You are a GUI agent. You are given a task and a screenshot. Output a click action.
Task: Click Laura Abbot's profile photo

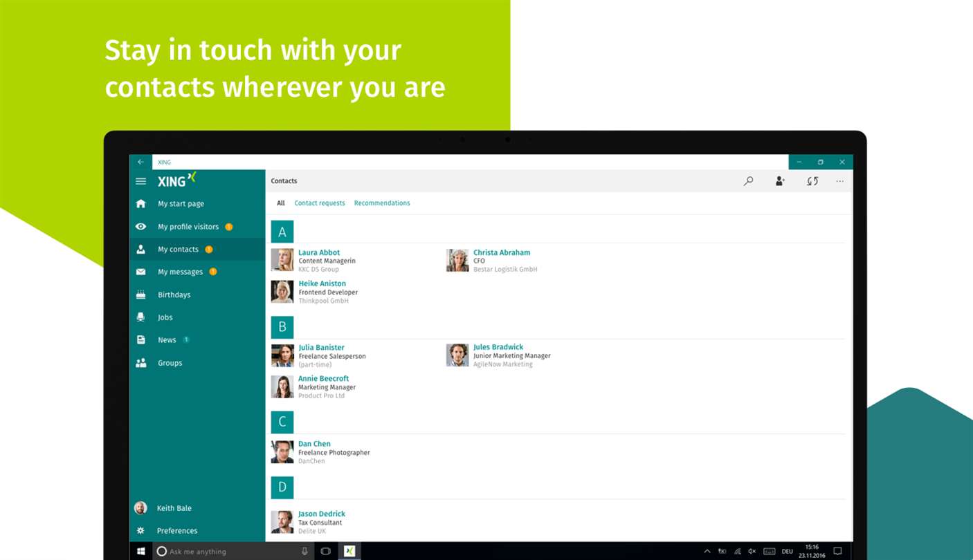[x=282, y=260]
